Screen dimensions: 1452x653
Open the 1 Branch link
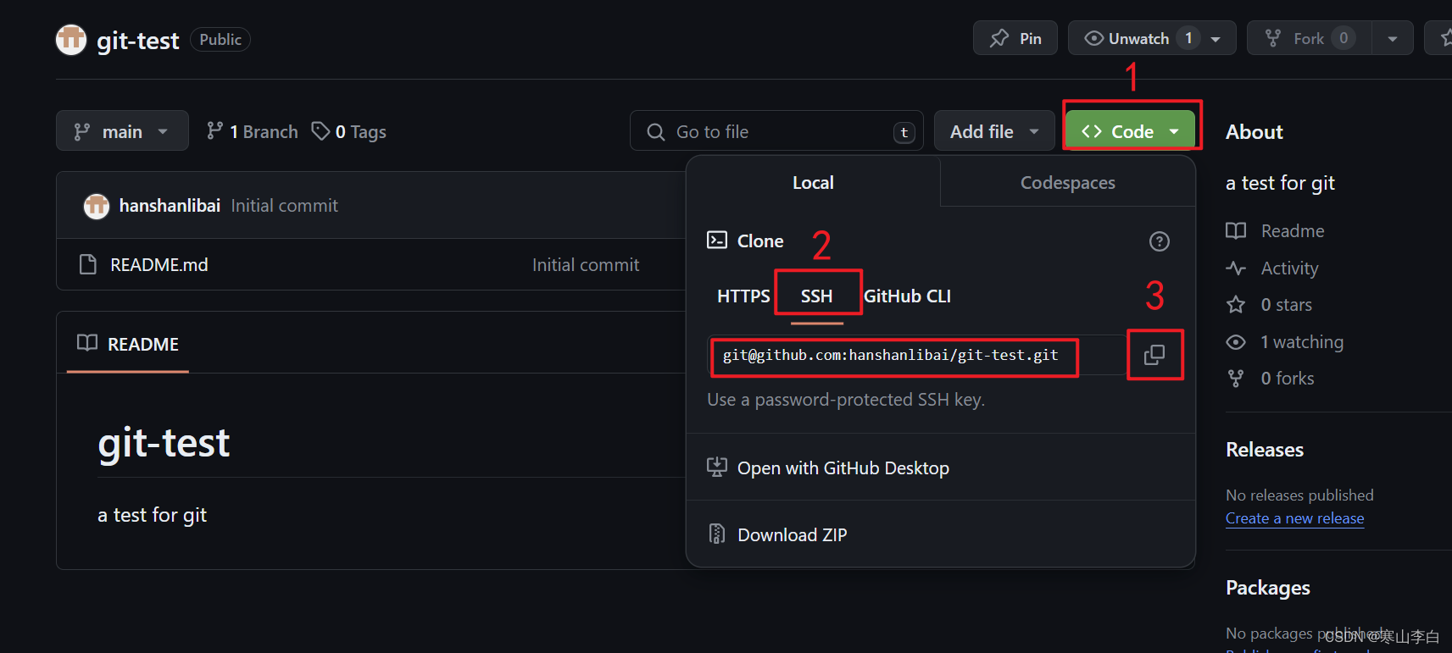pos(253,131)
